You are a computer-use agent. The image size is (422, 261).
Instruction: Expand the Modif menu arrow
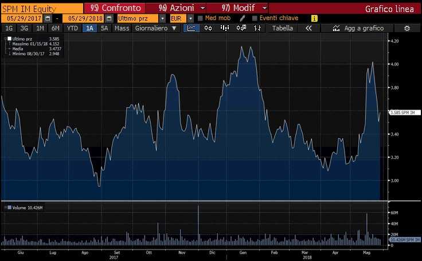264,8
